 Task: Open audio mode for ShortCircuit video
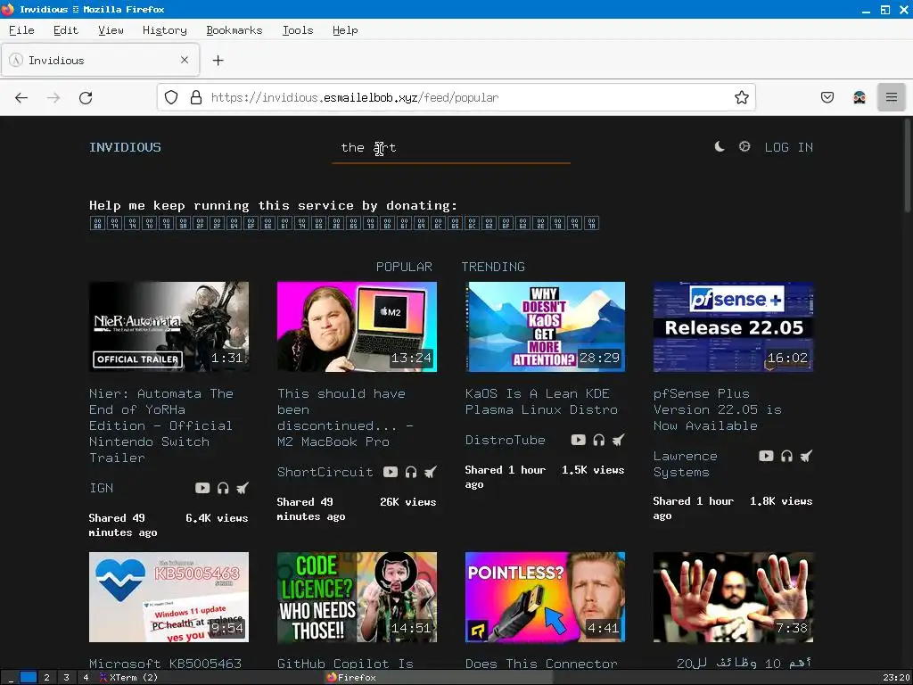(x=410, y=472)
